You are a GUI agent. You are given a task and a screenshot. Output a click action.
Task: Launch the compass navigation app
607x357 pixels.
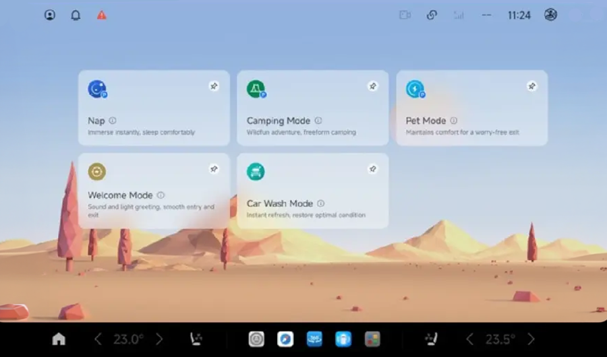point(285,339)
